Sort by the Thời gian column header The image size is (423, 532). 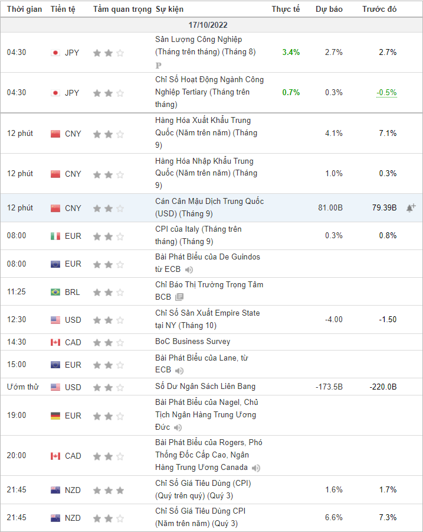click(24, 9)
